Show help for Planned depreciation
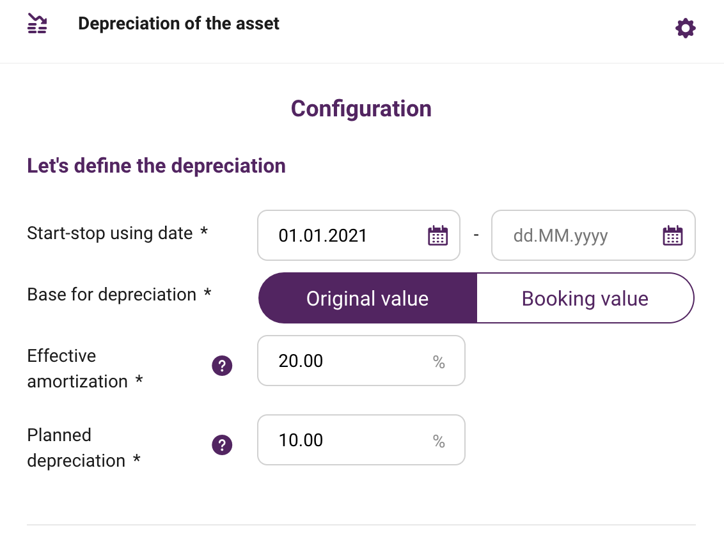The width and height of the screenshot is (724, 537). pos(222,445)
